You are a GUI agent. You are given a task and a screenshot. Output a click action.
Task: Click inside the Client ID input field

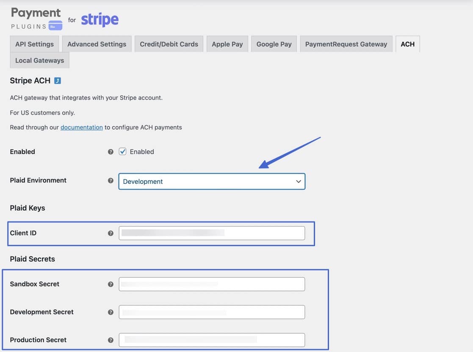click(212, 233)
